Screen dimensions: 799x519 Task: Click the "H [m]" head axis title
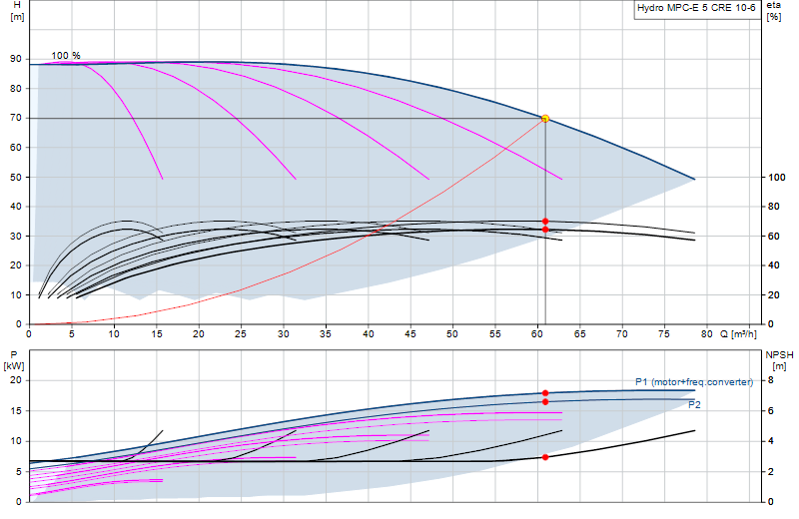(x=17, y=11)
